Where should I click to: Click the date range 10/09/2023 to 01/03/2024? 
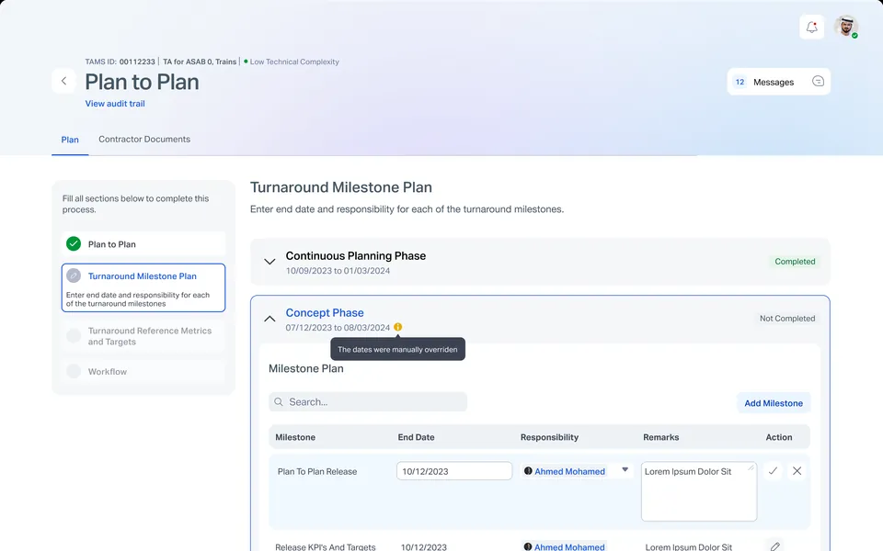click(338, 270)
